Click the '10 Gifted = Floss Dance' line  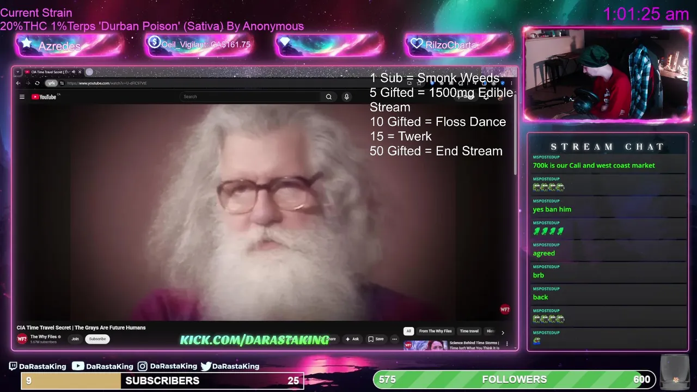(x=438, y=121)
